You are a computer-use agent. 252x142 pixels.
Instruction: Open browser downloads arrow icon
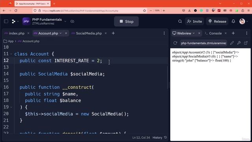(x=189, y=11)
